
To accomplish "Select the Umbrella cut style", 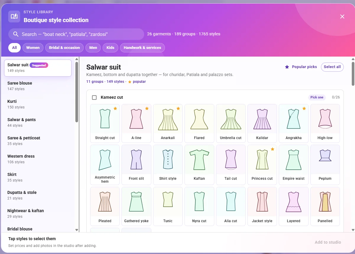I will (231, 123).
